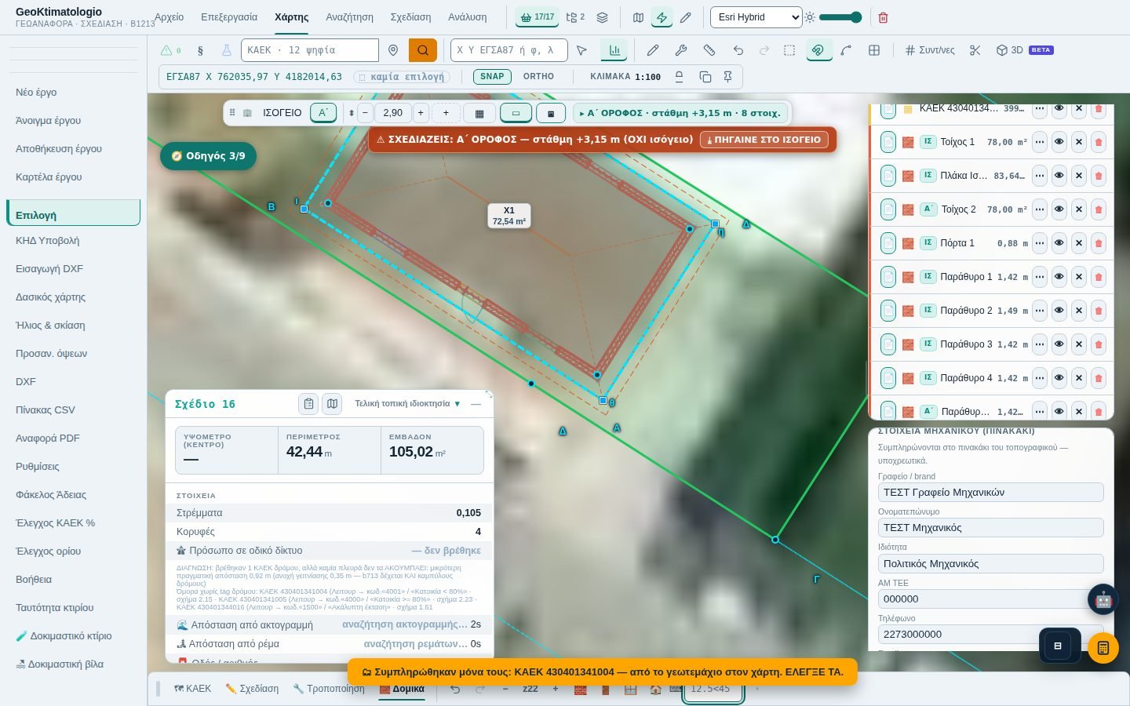1130x706 pixels.
Task: Click the map pin locate icon
Action: (x=393, y=50)
